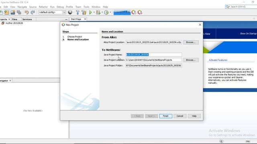Screen dimensions: 257x144
Task: Click the Java Project Location field
Action: [154, 60]
